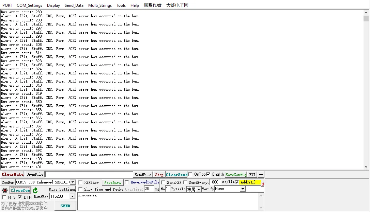This screenshot has height=212, width=370.
Task: Click the red help question mark icon
Action: [262, 184]
